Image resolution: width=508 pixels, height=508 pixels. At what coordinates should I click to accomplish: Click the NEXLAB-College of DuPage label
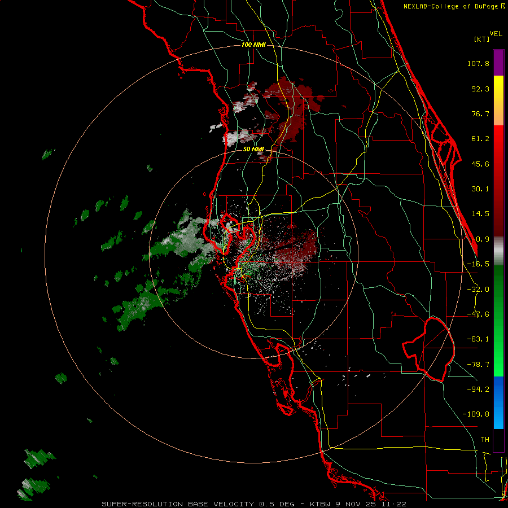pos(454,6)
